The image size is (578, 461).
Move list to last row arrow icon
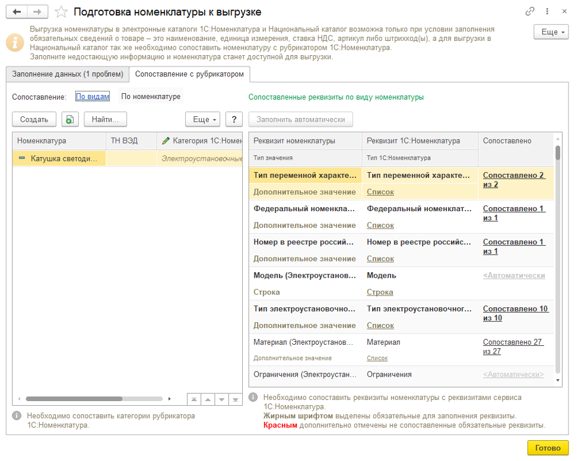pyautogui.click(x=235, y=399)
